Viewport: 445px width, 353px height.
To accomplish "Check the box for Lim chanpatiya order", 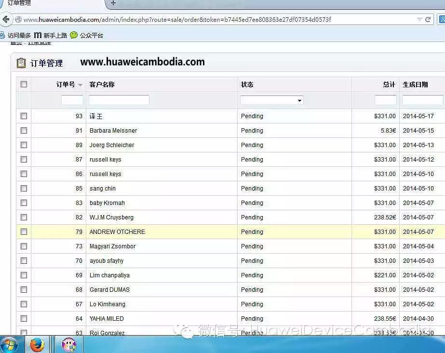I will point(24,275).
